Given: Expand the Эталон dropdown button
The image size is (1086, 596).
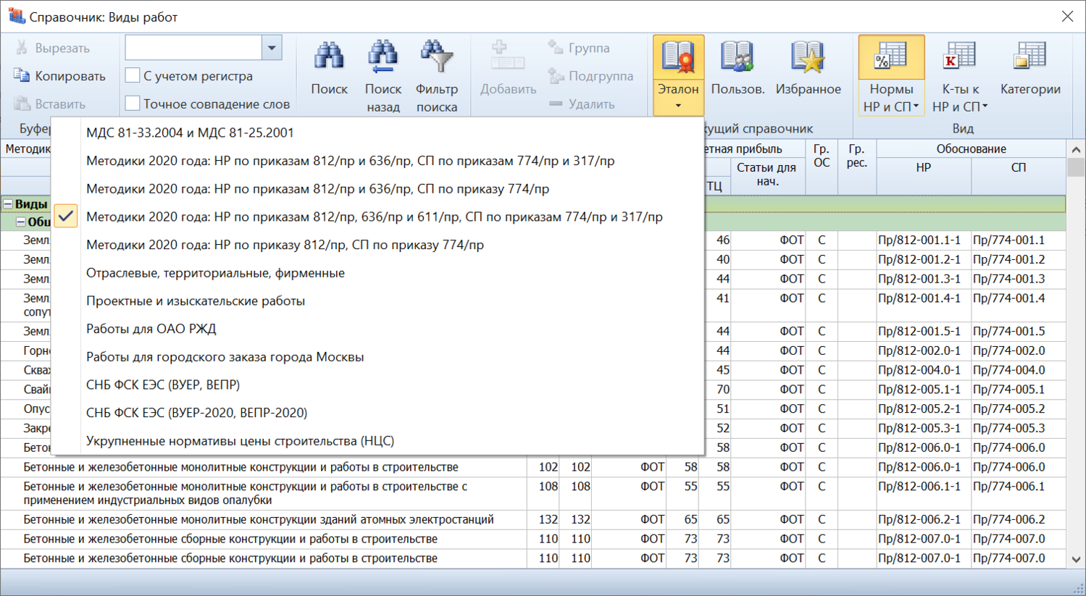Looking at the screenshot, I should click(x=678, y=106).
